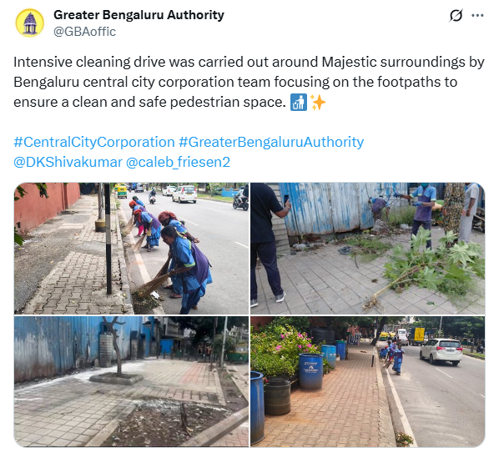Screen dimensions: 499x453
Task: Click the litter bin emoji
Action: 299,103
